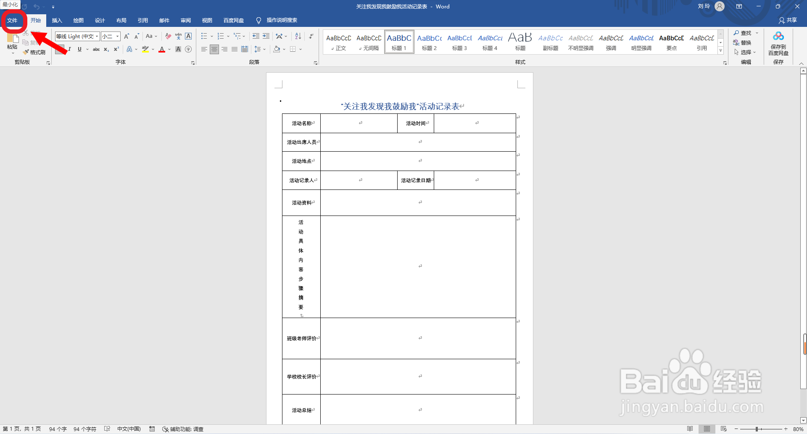The height and width of the screenshot is (434, 807).
Task: Open the 审阅 ribbon tab
Action: pos(185,20)
